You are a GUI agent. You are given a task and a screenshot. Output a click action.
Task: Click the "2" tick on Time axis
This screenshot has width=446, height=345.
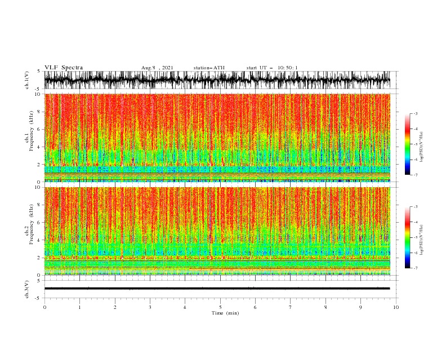click(115, 307)
